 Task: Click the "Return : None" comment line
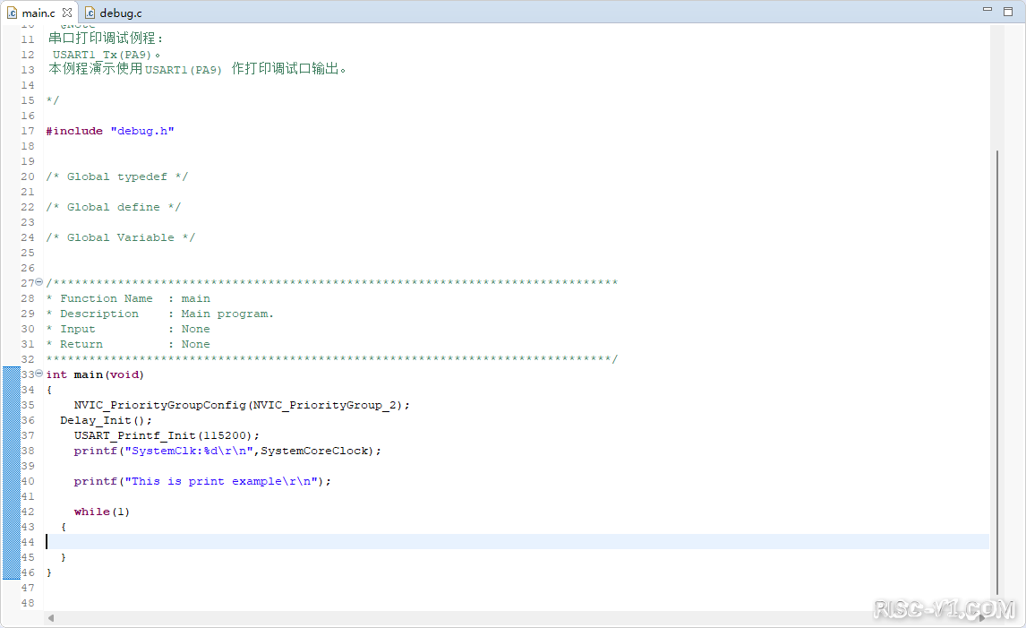coord(128,344)
